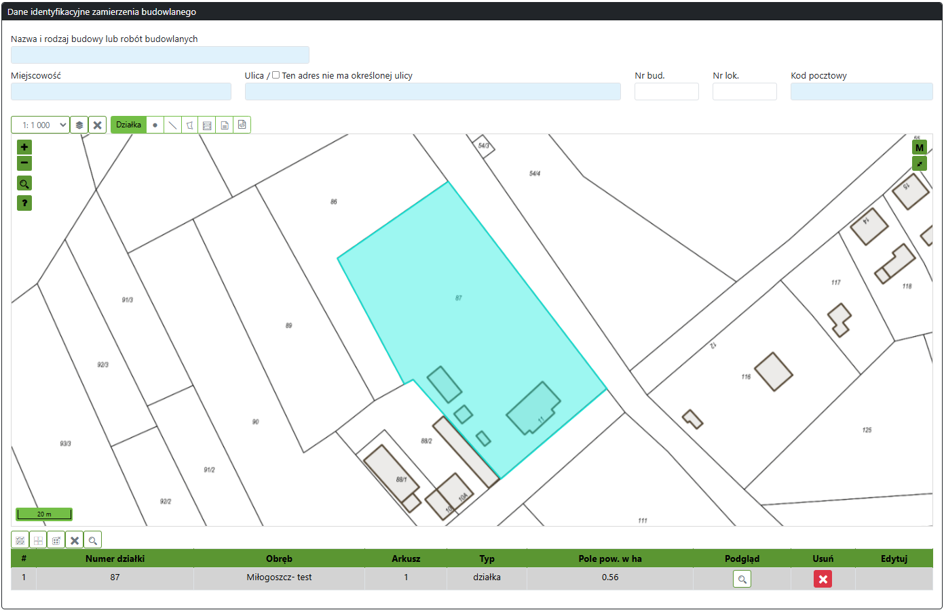Toggle full-screen map view
The image size is (944, 610).
click(920, 163)
